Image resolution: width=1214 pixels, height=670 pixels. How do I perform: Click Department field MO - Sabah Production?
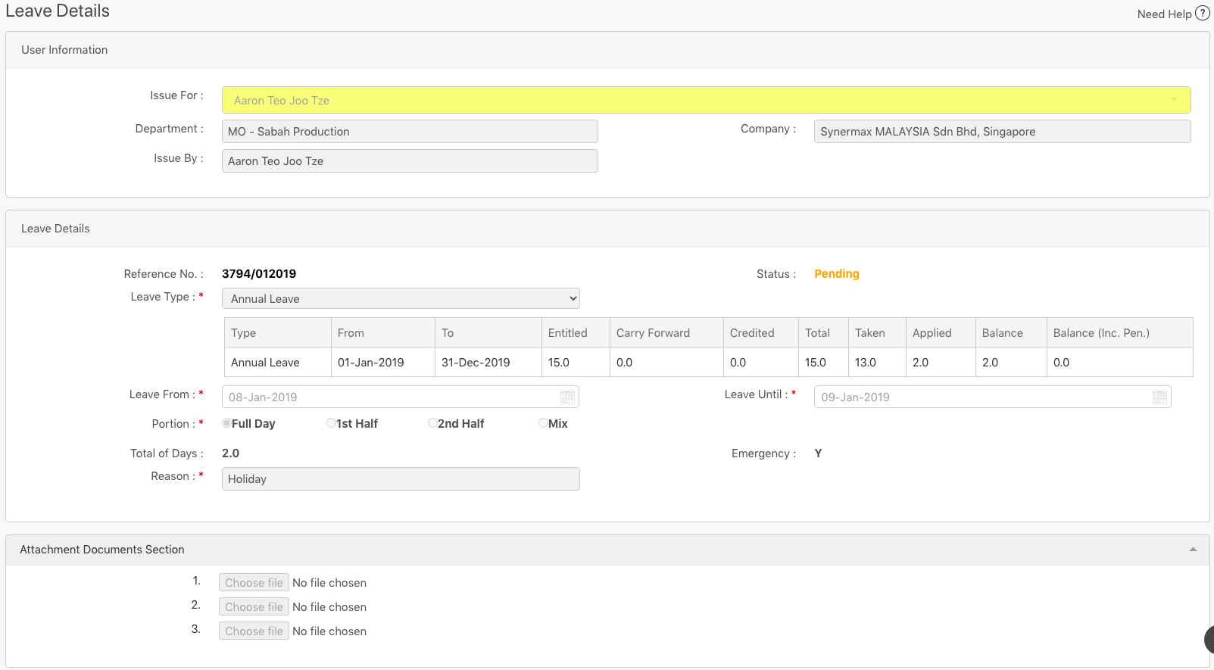click(x=410, y=131)
